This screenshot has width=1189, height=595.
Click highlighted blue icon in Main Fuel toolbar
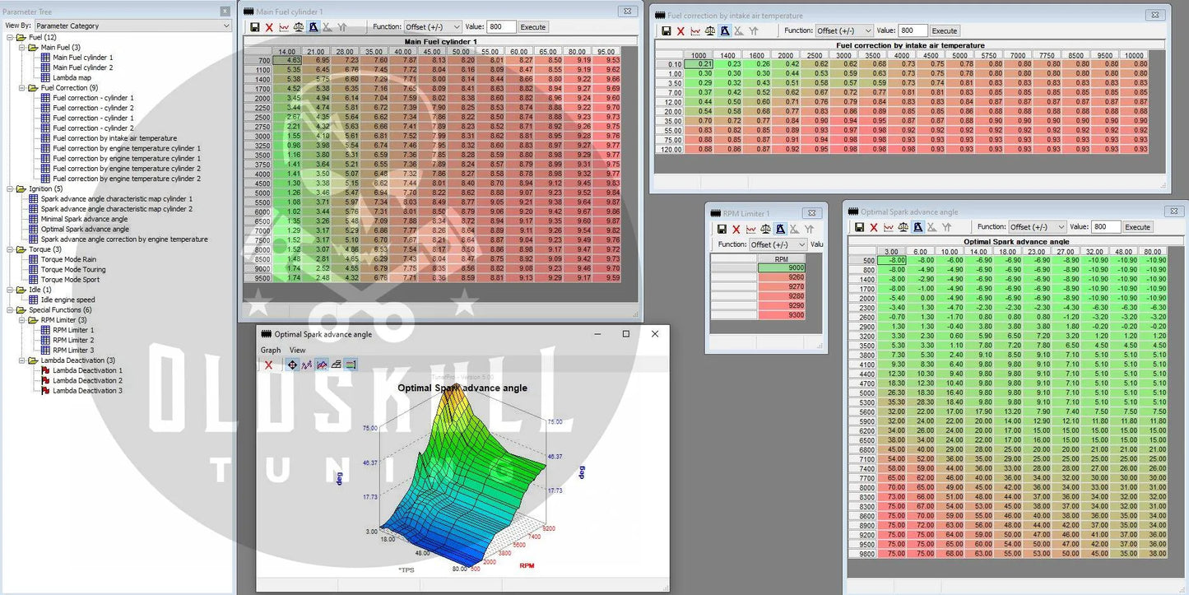pos(314,27)
